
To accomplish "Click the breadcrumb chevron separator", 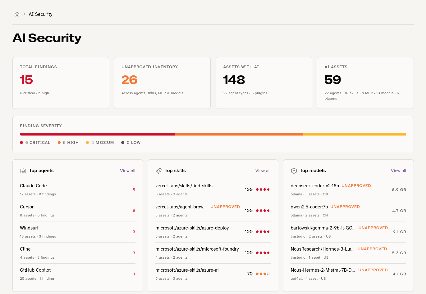I will (24, 14).
